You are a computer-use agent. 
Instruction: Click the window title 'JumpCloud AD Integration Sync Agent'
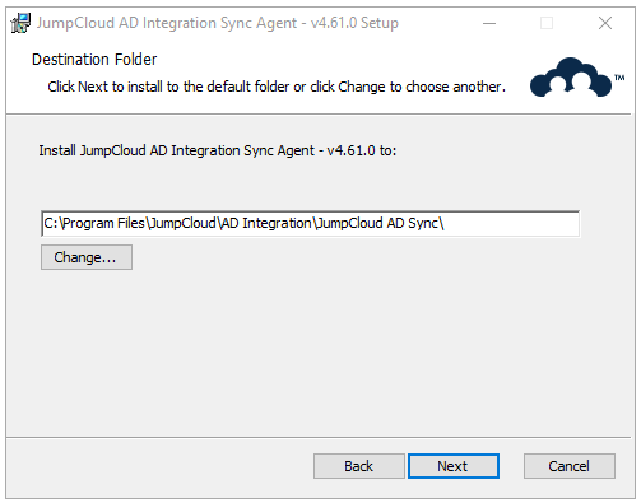(x=217, y=23)
